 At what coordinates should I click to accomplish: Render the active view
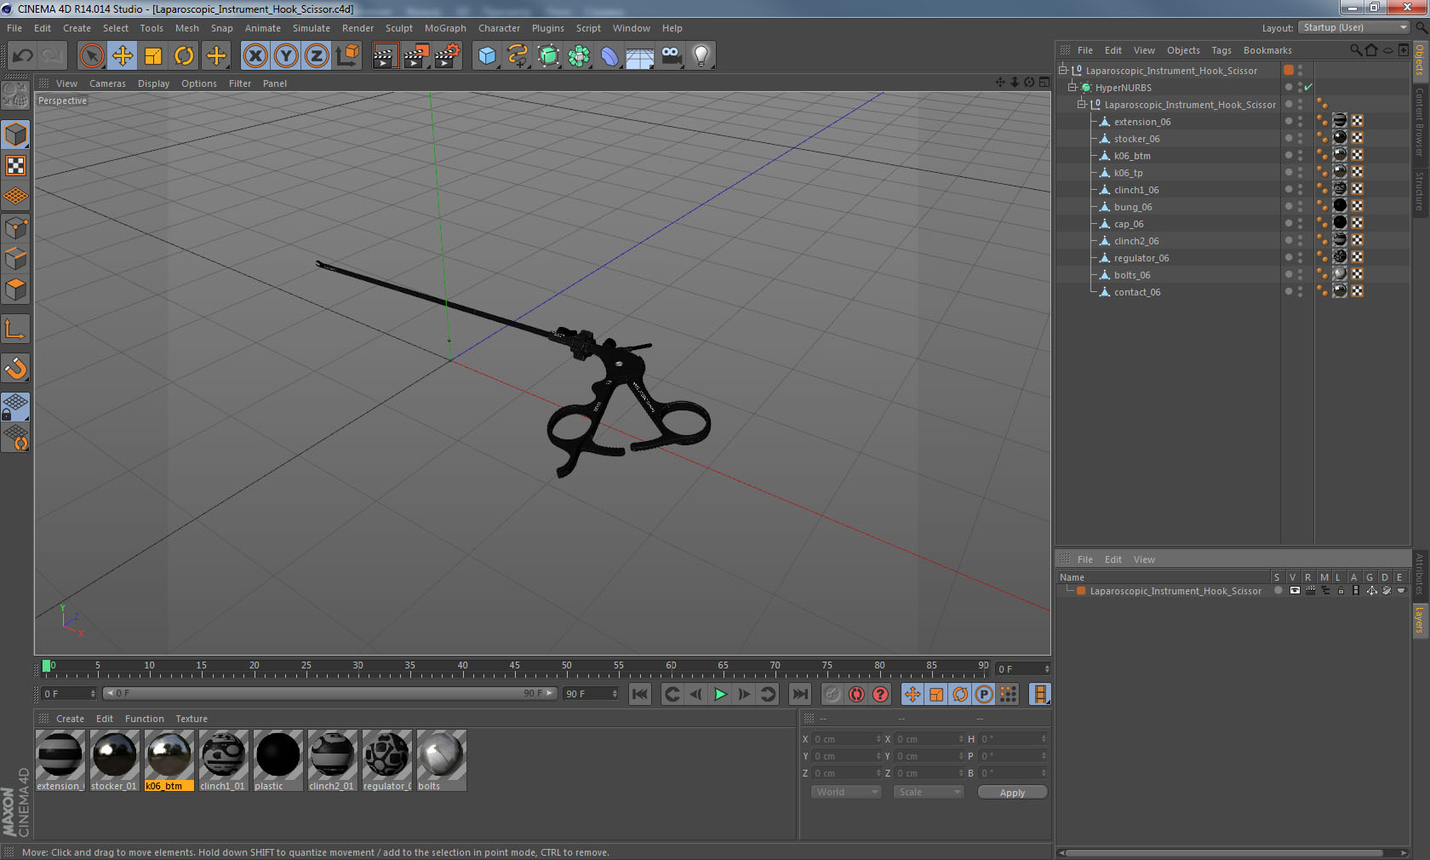click(385, 56)
